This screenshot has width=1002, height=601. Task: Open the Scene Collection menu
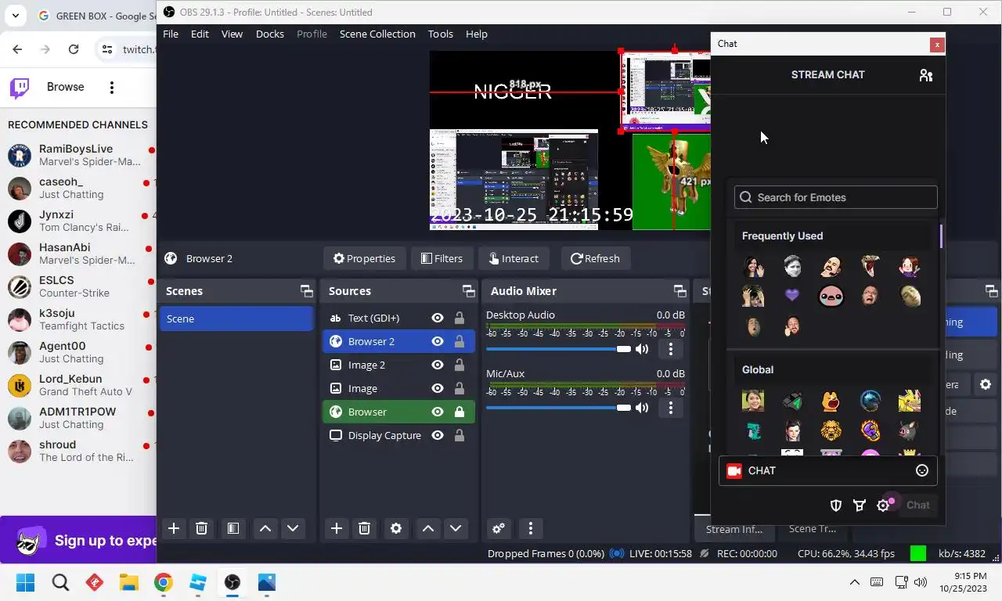(x=377, y=34)
